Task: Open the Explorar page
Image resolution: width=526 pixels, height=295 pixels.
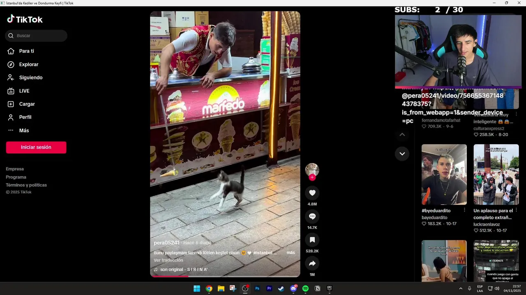Action: [x=28, y=64]
